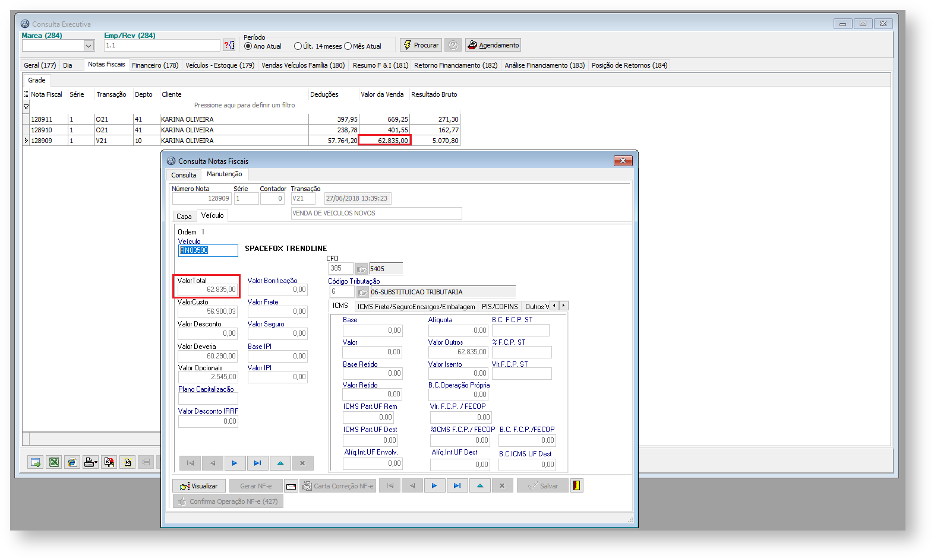Switch to the Financeiro (178) tab
This screenshot has width=934, height=559.
pos(155,65)
